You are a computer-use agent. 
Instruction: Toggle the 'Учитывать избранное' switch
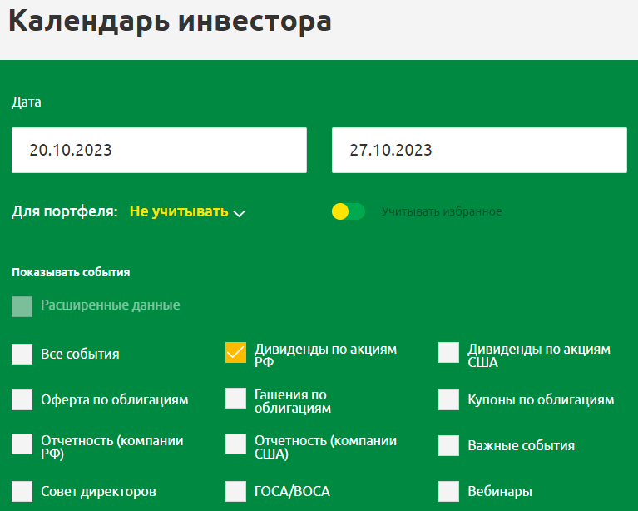pos(349,211)
